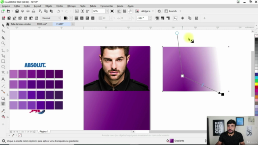Viewport: 258px width, 145px height.
Task: Select the Shape tool
Action: pos(3,31)
